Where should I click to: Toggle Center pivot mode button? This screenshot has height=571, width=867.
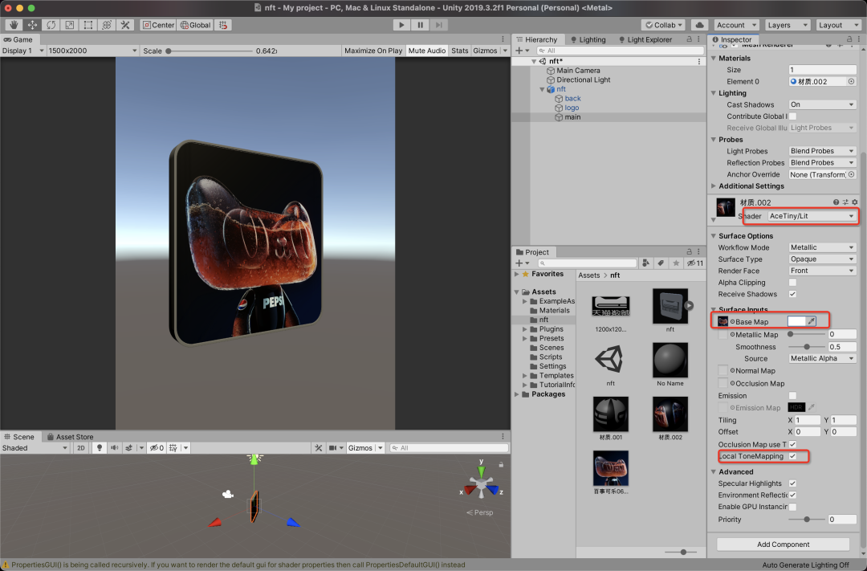click(x=158, y=25)
